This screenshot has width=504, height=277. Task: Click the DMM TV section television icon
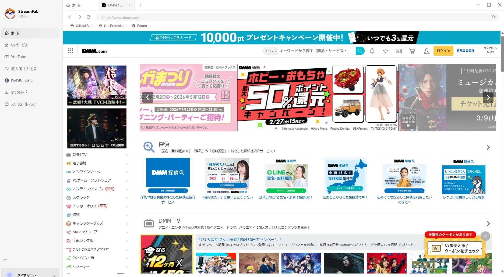149,223
